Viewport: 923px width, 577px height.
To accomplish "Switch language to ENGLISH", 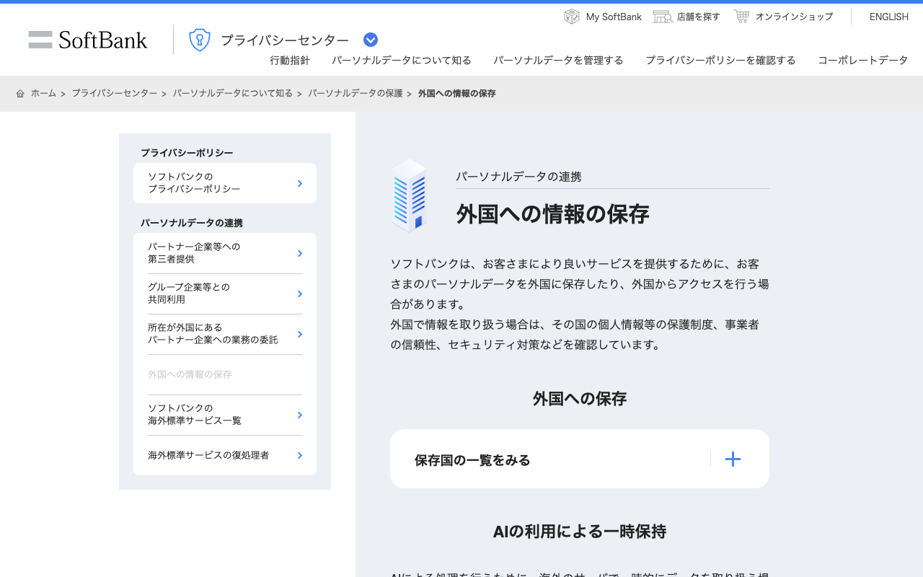I will [x=888, y=17].
